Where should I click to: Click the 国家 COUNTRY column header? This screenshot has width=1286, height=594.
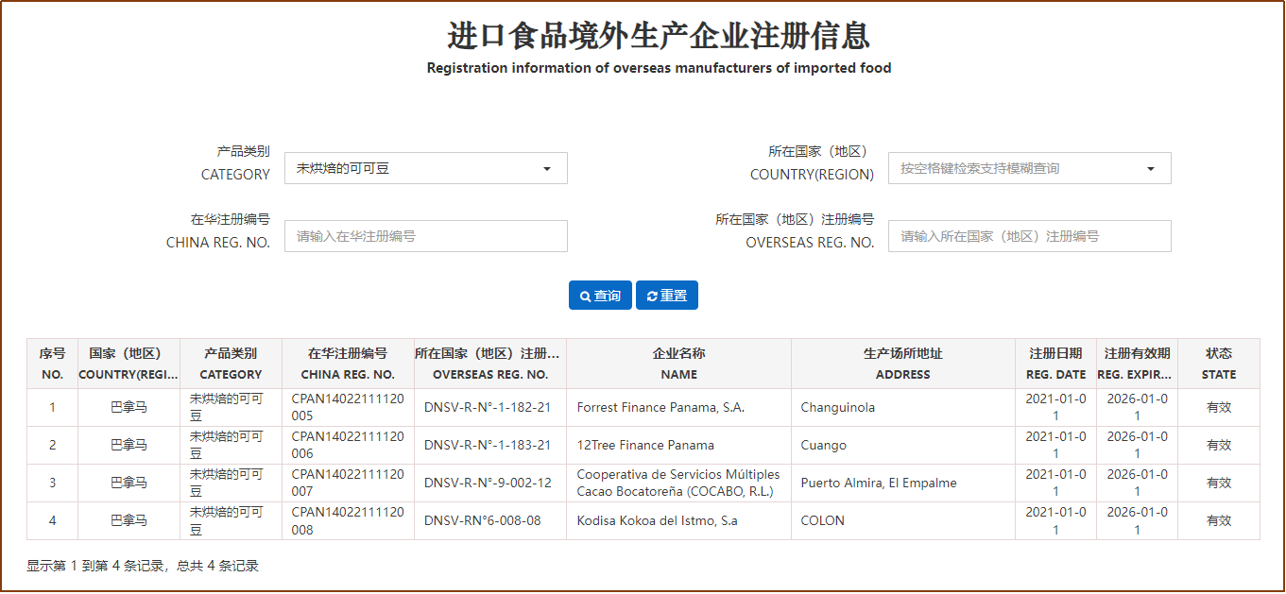(129, 364)
